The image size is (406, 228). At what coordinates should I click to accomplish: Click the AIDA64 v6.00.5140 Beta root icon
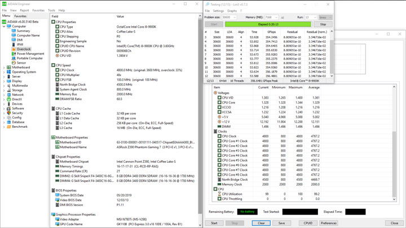4,22
